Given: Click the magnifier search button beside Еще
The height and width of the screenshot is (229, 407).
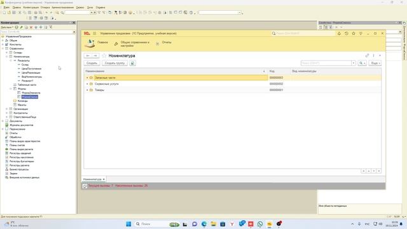Looking at the screenshot, I should click(x=362, y=63).
